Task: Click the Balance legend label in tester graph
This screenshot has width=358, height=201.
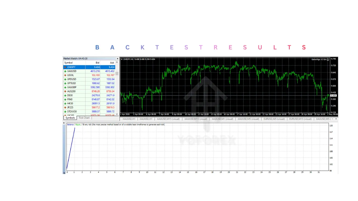Action: click(70, 125)
